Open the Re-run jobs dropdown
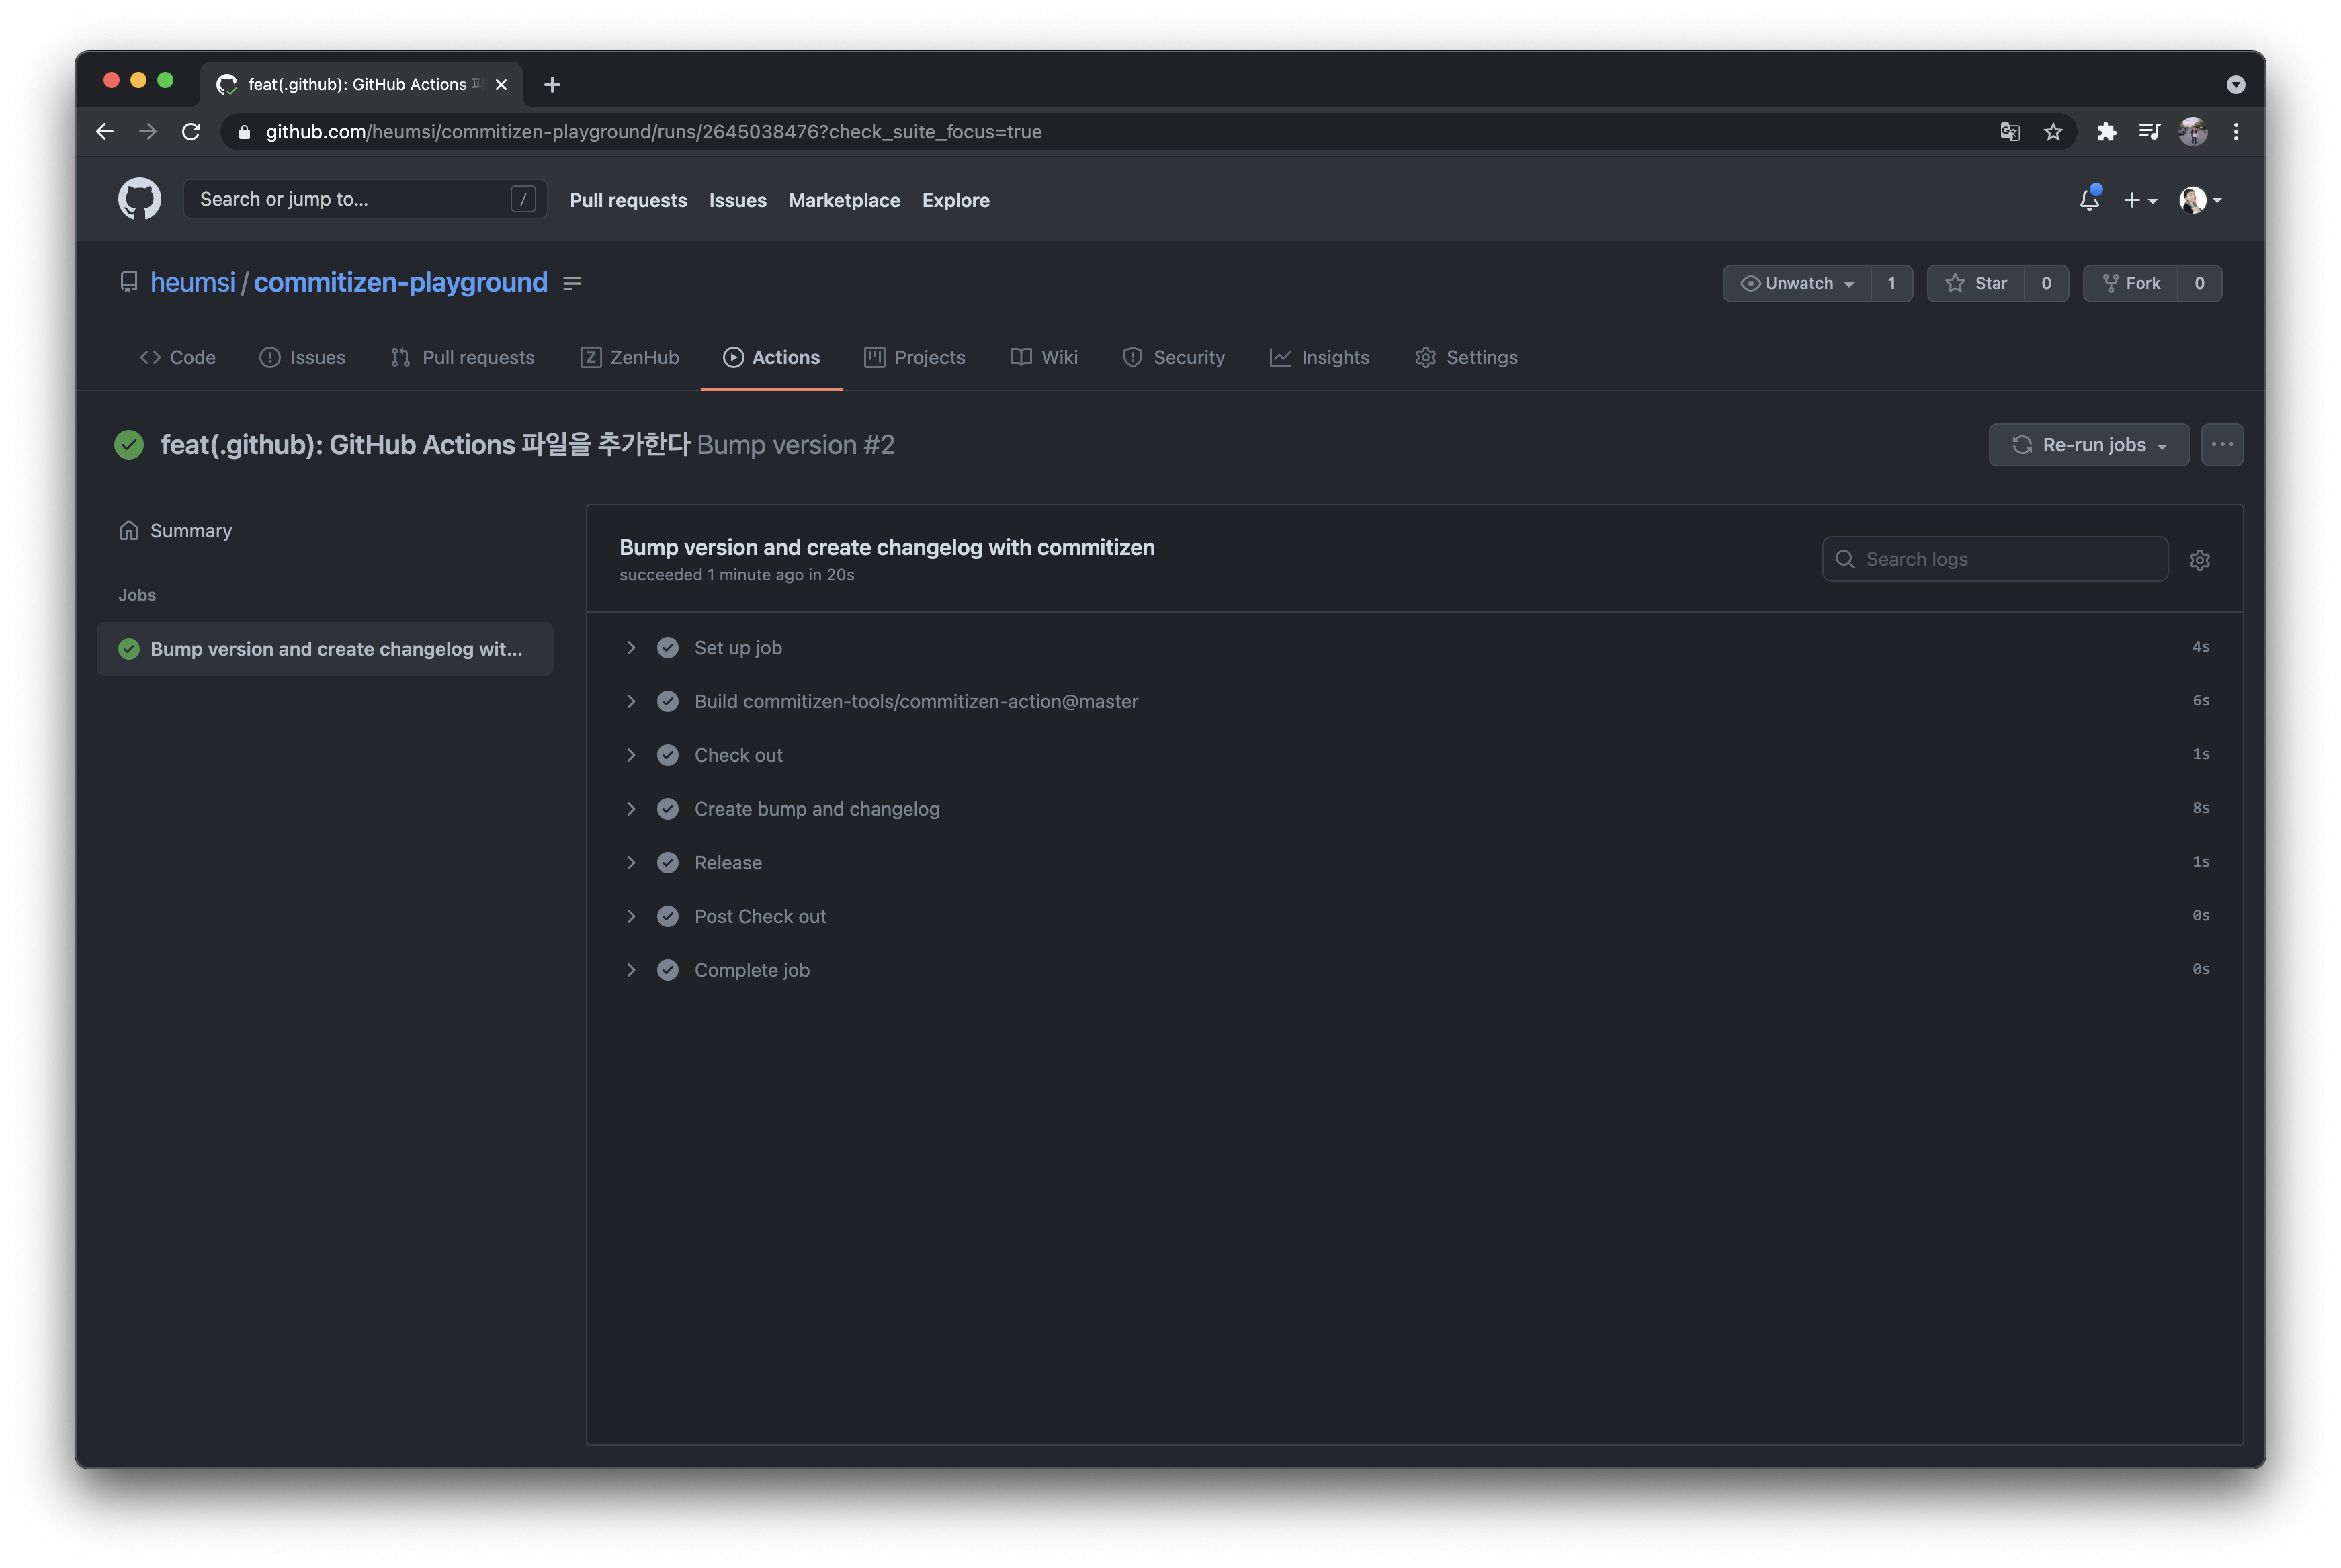2341x1568 pixels. click(x=2088, y=445)
